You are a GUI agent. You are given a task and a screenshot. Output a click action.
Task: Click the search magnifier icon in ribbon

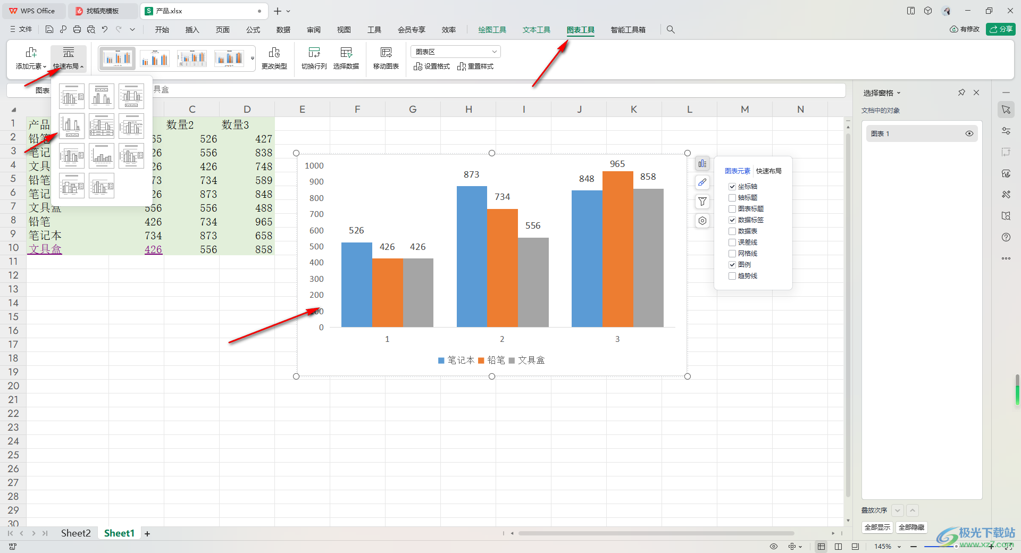tap(671, 30)
